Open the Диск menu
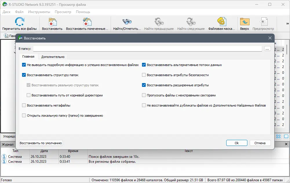The image size is (290, 183). click(6, 12)
